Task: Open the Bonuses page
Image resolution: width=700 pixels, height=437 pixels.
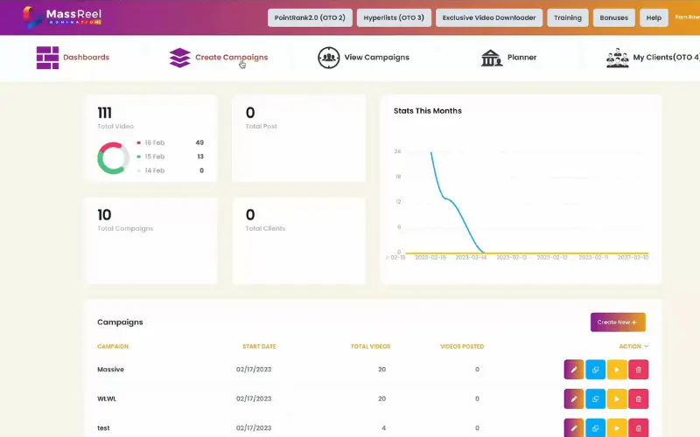Action: 613,17
